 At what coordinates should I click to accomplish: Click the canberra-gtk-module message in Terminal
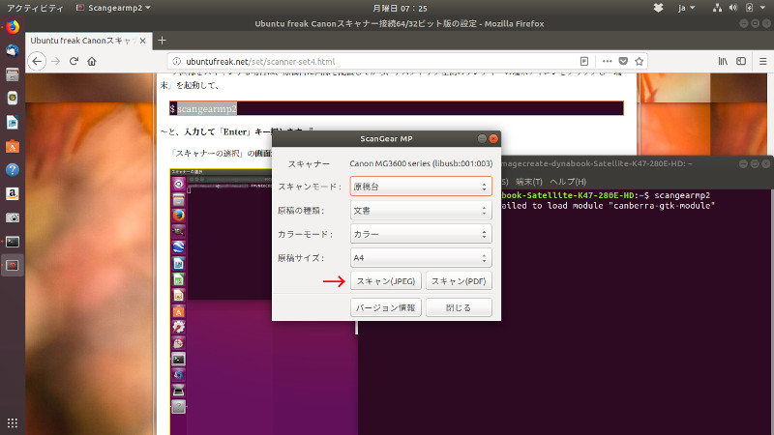[609, 206]
